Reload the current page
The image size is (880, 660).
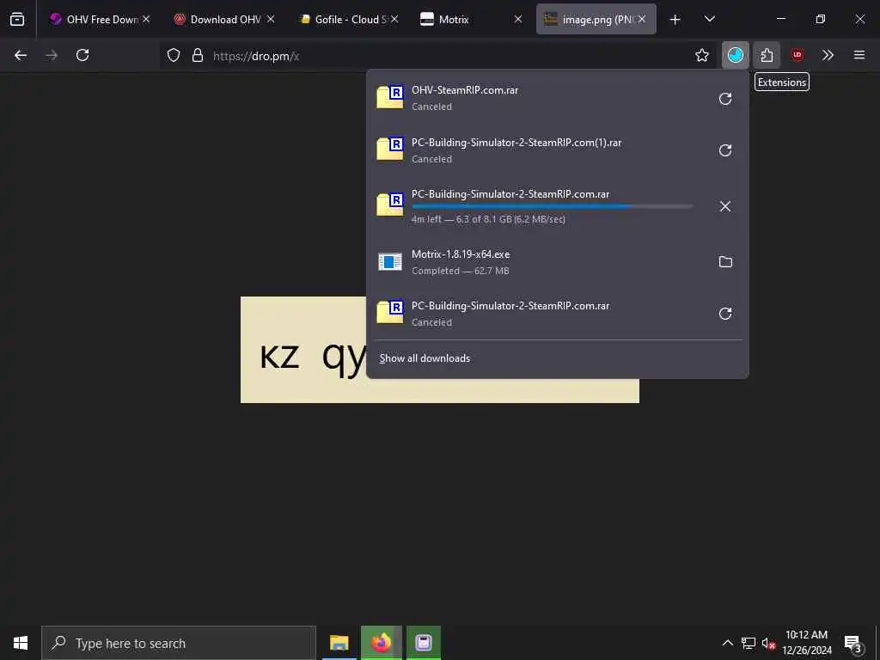82,55
